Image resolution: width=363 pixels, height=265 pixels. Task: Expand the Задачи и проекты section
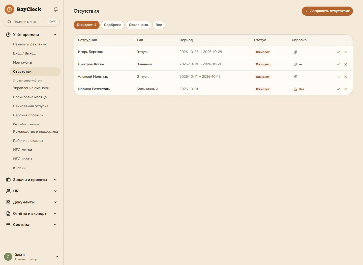(55, 180)
